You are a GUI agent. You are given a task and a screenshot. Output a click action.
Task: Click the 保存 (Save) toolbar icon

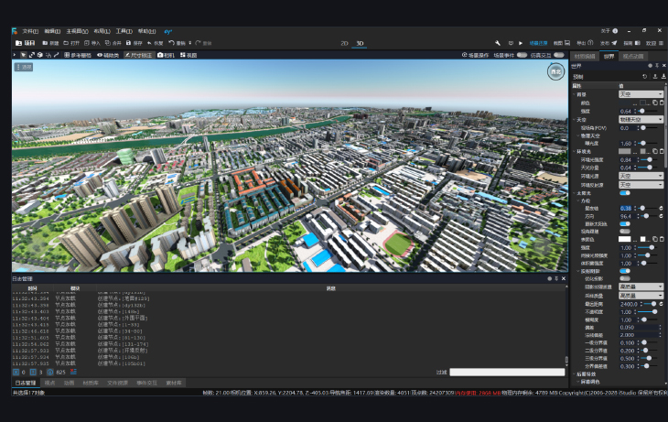coord(127,43)
